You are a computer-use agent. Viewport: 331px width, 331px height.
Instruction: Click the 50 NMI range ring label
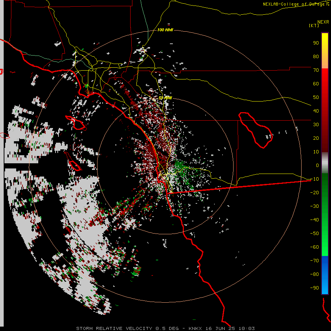coord(165,98)
